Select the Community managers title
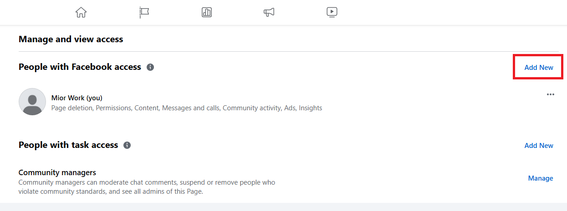Viewport: 567px width, 211px height. click(x=57, y=172)
